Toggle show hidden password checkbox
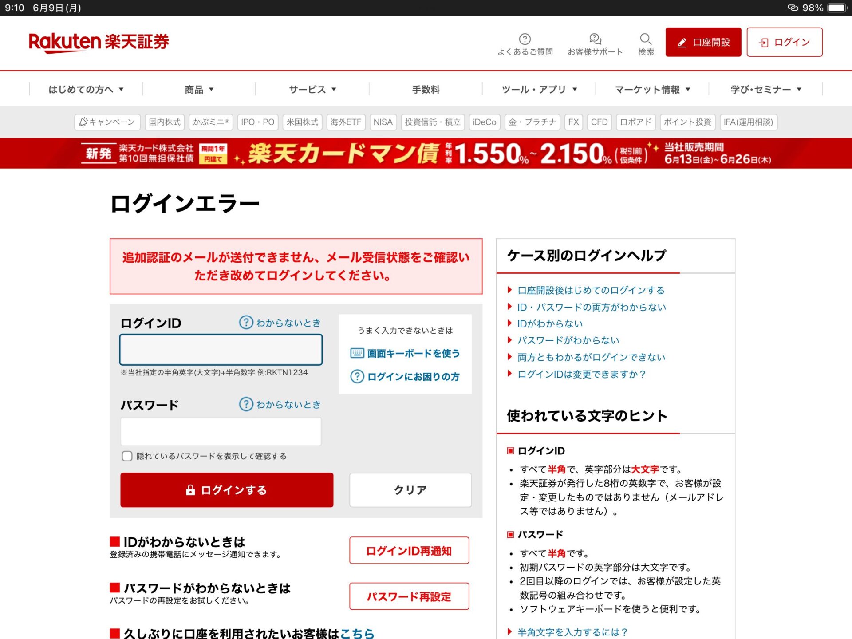852x639 pixels. pos(127,456)
